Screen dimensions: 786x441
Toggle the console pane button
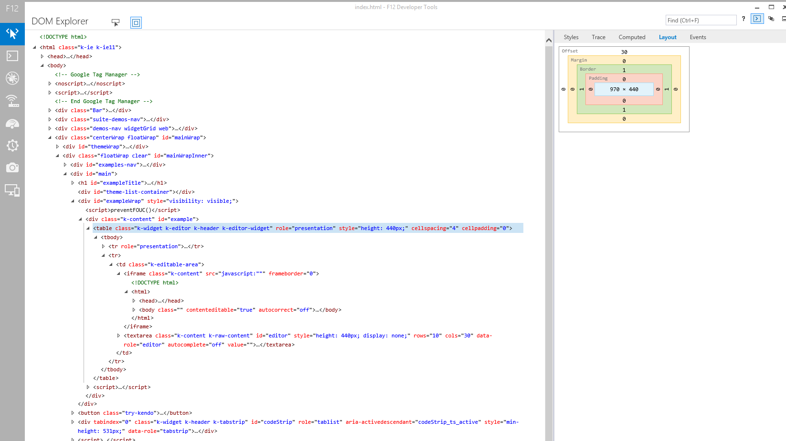coord(757,19)
